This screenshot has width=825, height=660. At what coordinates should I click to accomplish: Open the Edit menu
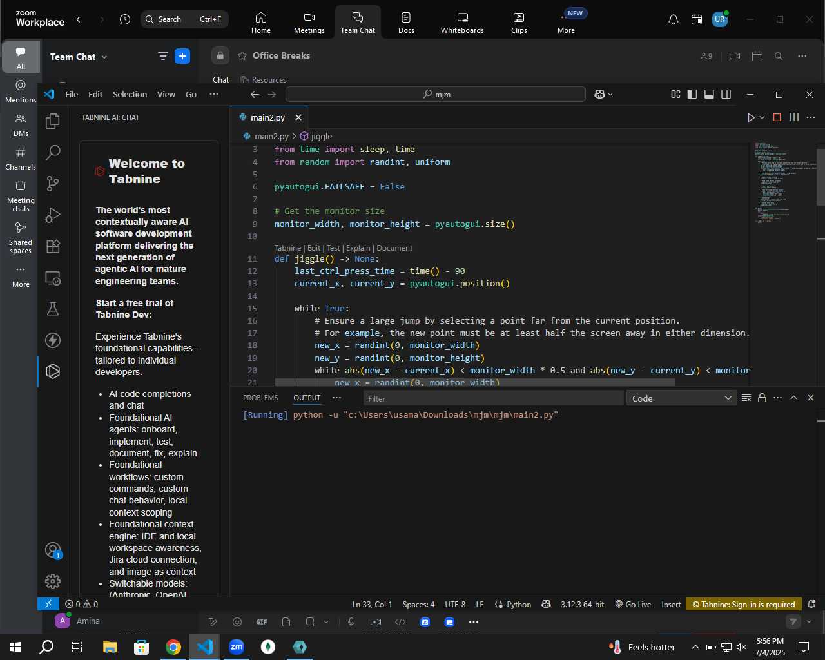pos(95,94)
